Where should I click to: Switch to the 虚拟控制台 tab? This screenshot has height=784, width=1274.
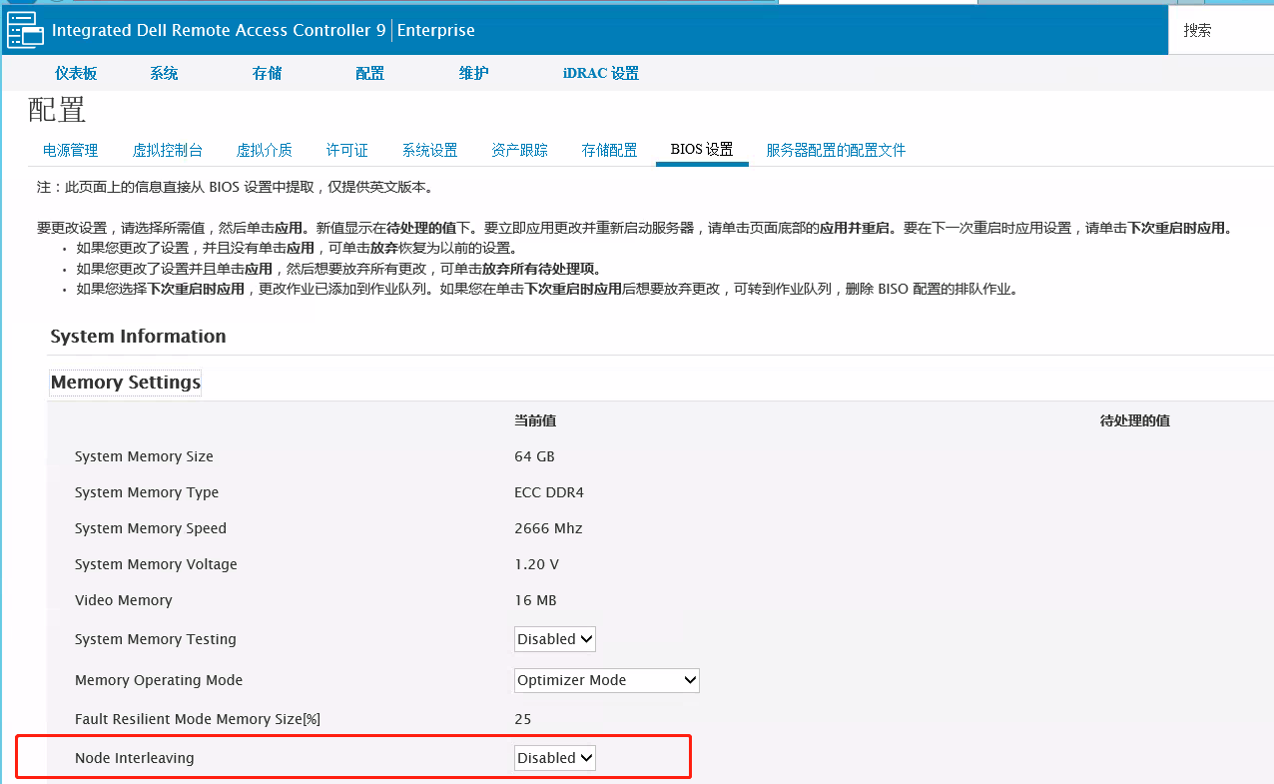(x=168, y=150)
